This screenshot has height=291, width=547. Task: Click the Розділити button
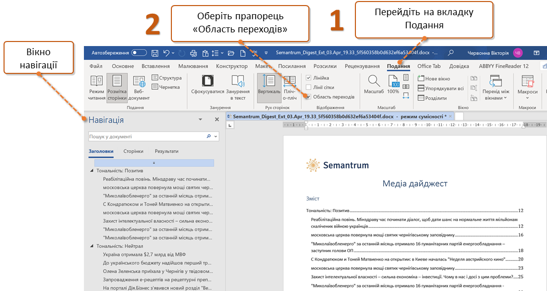point(432,98)
